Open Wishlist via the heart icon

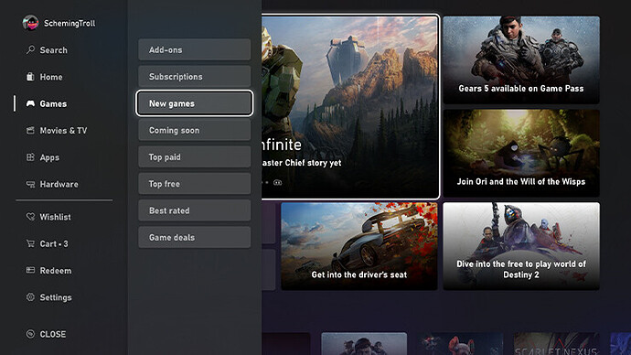click(30, 217)
